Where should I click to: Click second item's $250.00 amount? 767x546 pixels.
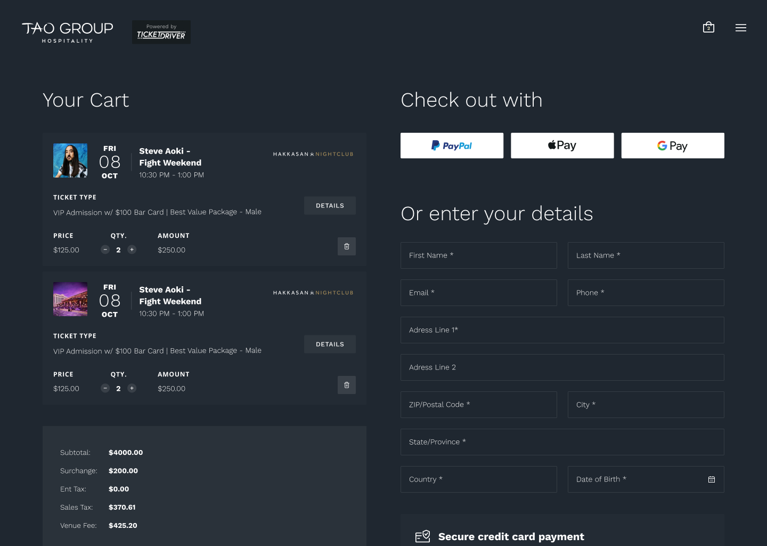pos(172,389)
